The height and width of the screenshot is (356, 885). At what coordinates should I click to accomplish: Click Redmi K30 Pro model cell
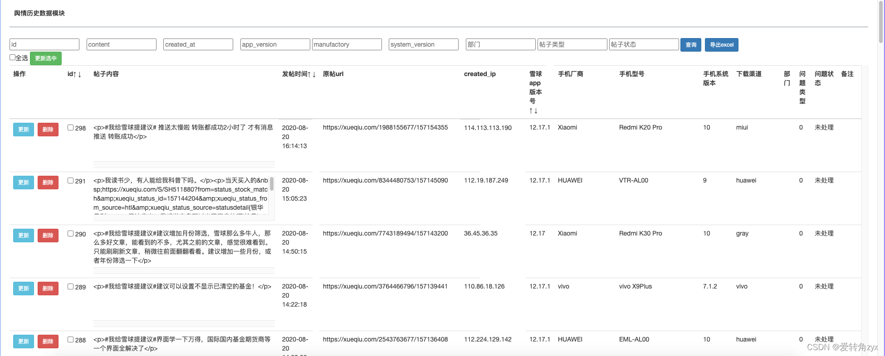(641, 234)
